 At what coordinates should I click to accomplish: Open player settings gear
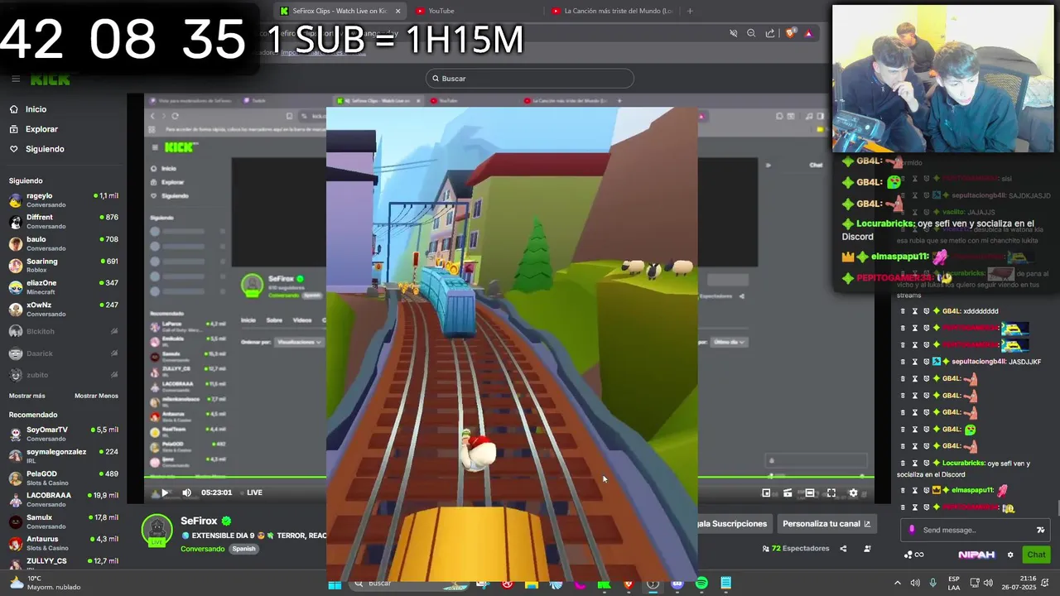click(853, 493)
